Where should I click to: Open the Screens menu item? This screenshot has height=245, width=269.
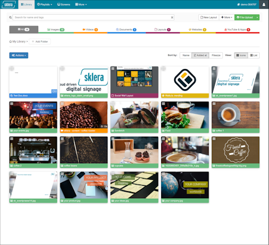[x=64, y=4]
